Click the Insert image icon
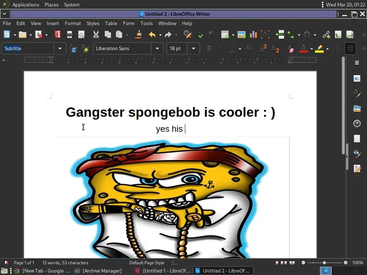 242,35
